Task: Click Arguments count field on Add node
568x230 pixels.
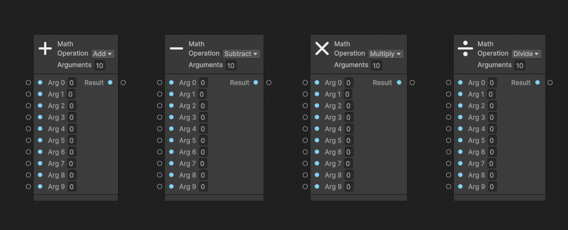Action: [x=99, y=65]
